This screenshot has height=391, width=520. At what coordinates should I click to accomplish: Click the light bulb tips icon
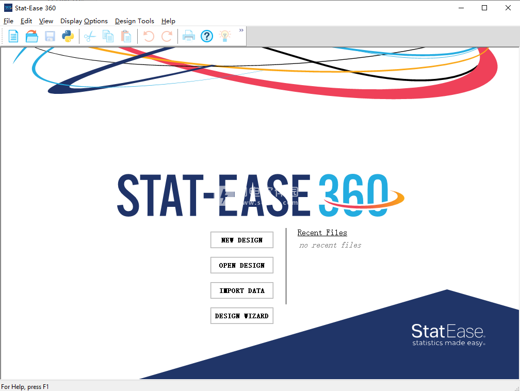coord(225,36)
